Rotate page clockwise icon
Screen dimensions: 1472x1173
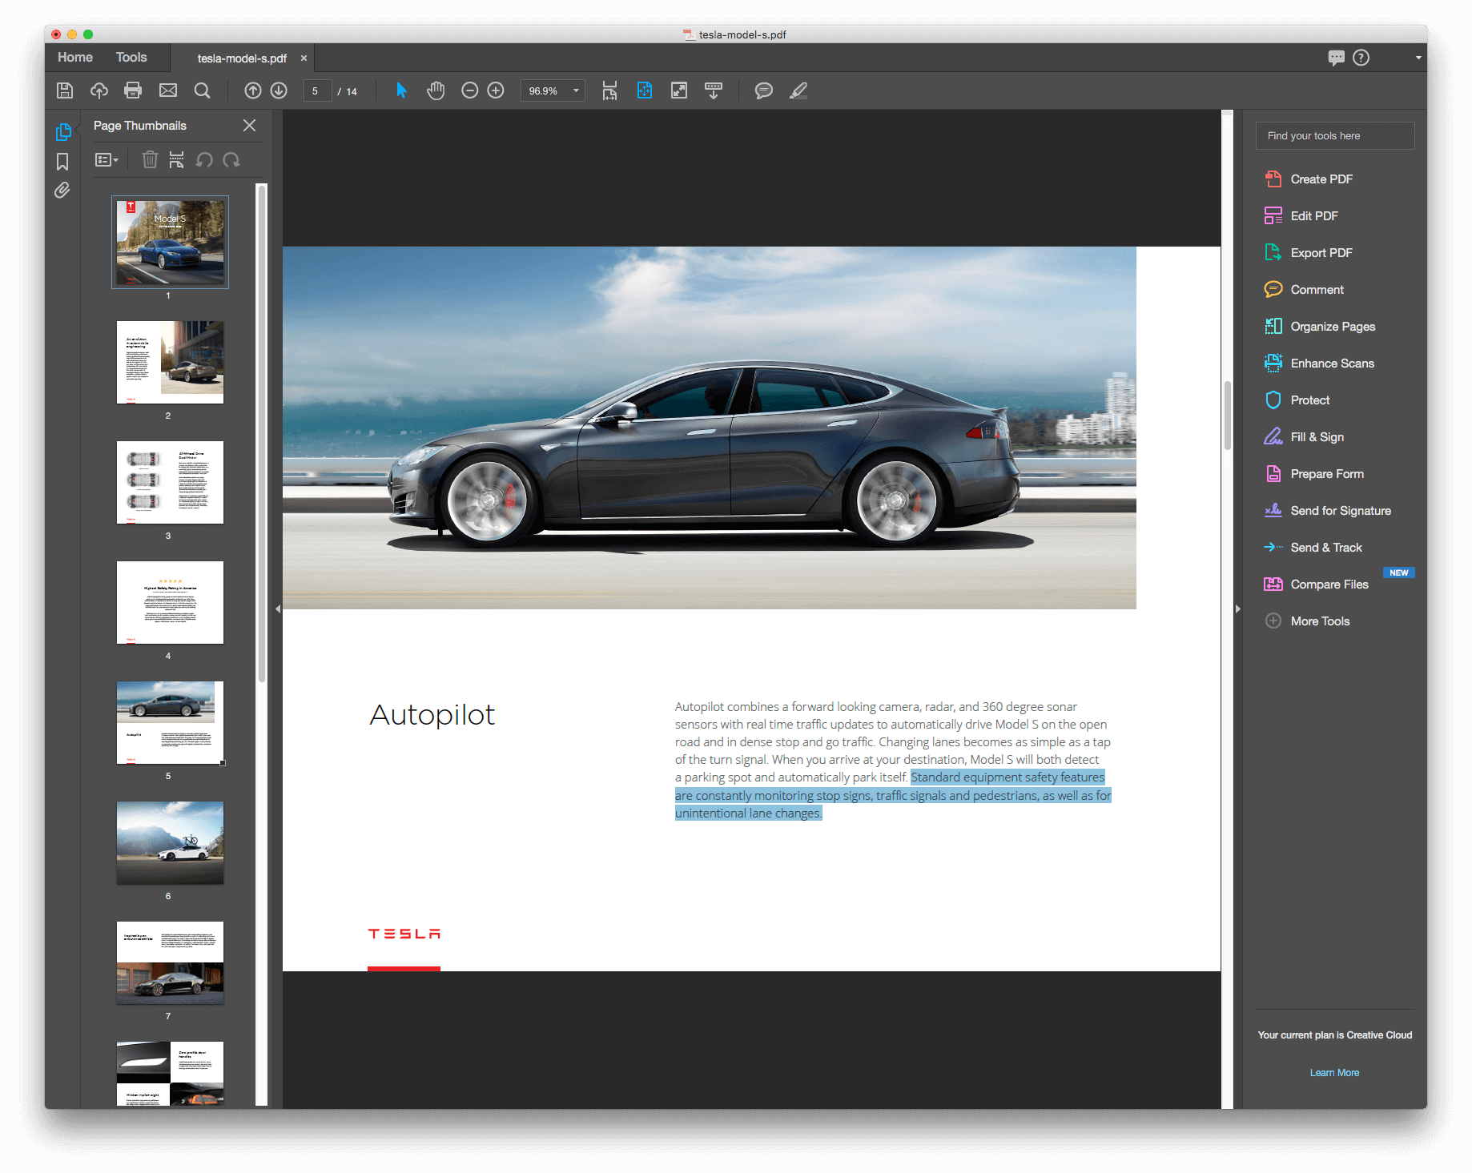tap(231, 160)
